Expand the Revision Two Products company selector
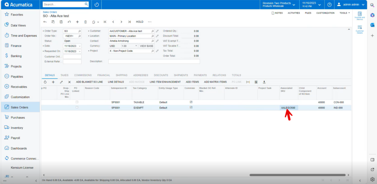The image size is (377, 184). [x=279, y=4]
